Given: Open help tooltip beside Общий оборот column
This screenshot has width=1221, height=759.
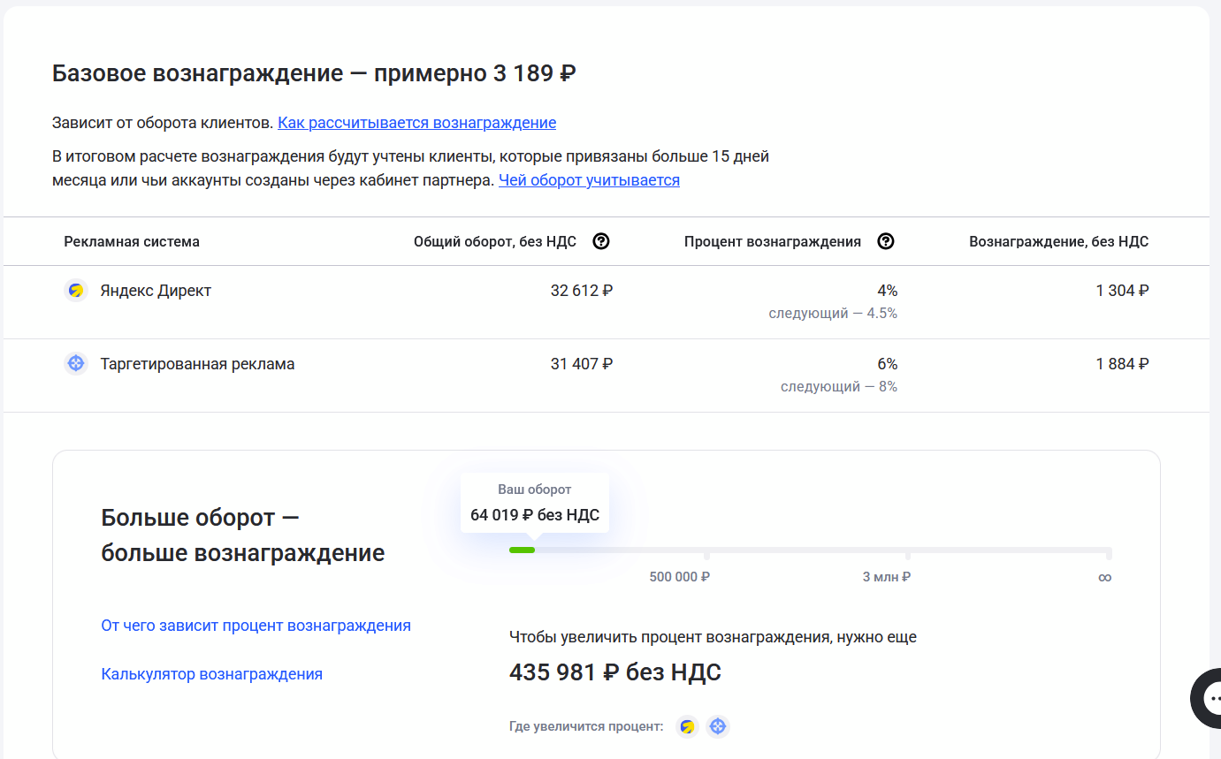Looking at the screenshot, I should [601, 240].
